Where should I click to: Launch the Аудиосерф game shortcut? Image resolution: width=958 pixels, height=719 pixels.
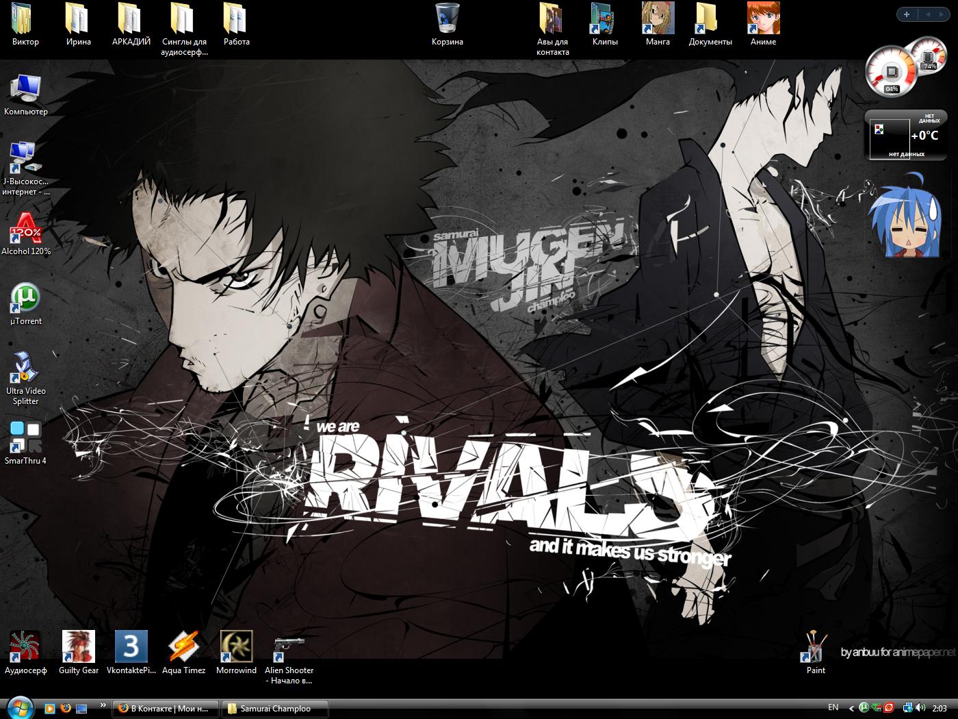coord(25,653)
